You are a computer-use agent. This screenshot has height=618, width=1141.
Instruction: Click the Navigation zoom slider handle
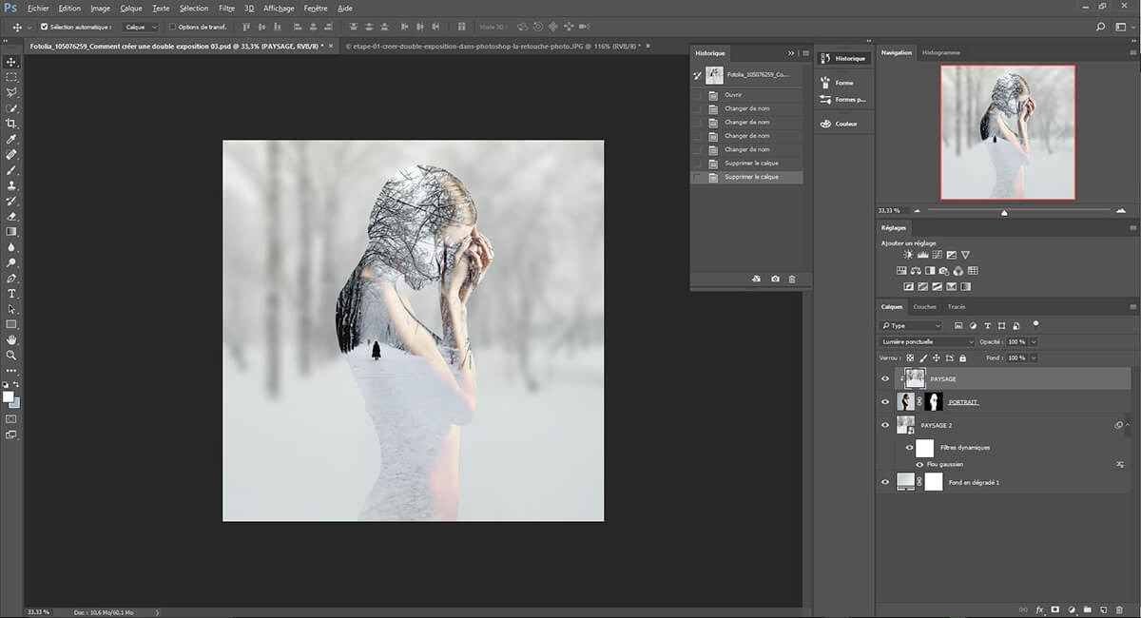click(1005, 213)
